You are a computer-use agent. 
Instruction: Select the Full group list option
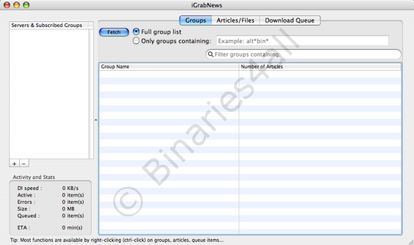click(x=136, y=31)
